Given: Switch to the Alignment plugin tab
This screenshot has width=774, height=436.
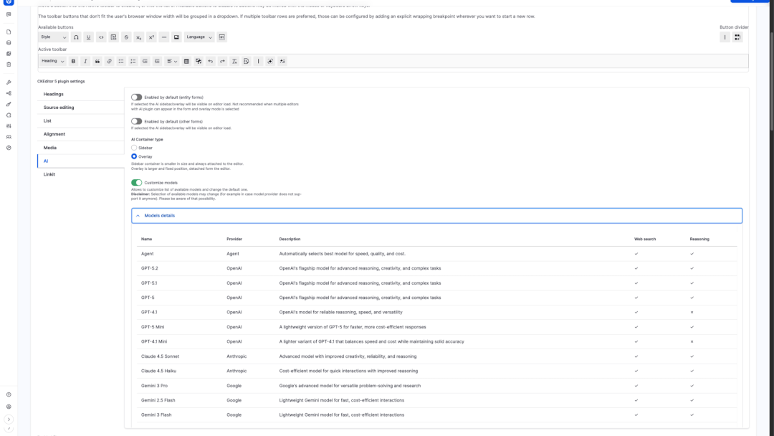Looking at the screenshot, I should [x=80, y=134].
